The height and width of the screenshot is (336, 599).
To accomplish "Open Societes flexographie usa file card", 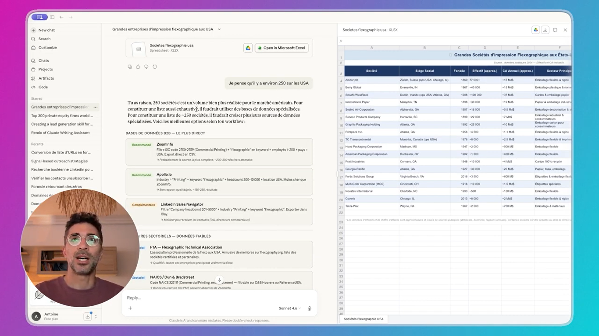I will pyautogui.click(x=219, y=48).
